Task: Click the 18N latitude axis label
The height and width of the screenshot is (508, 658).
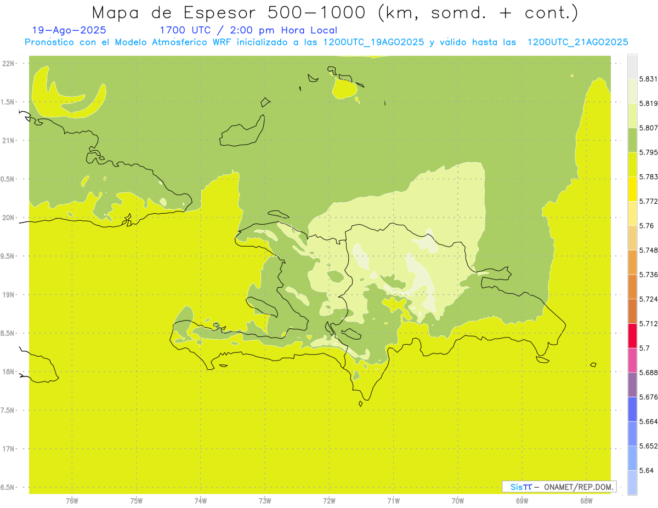Action: click(8, 372)
